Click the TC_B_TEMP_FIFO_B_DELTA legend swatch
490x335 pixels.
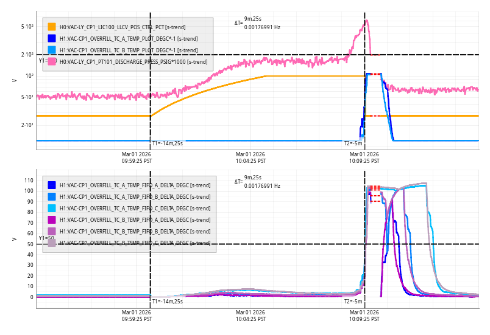click(x=52, y=231)
